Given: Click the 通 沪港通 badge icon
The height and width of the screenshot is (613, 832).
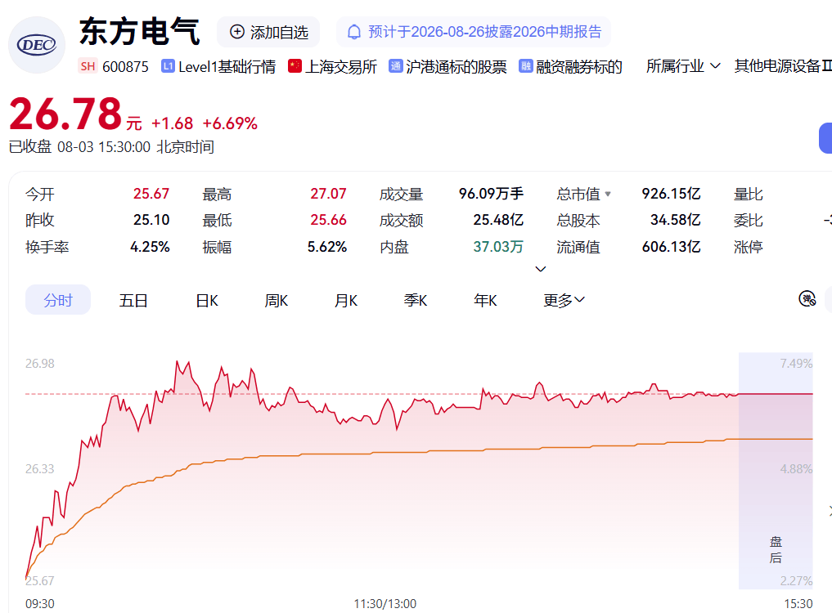Looking at the screenshot, I should click(395, 65).
